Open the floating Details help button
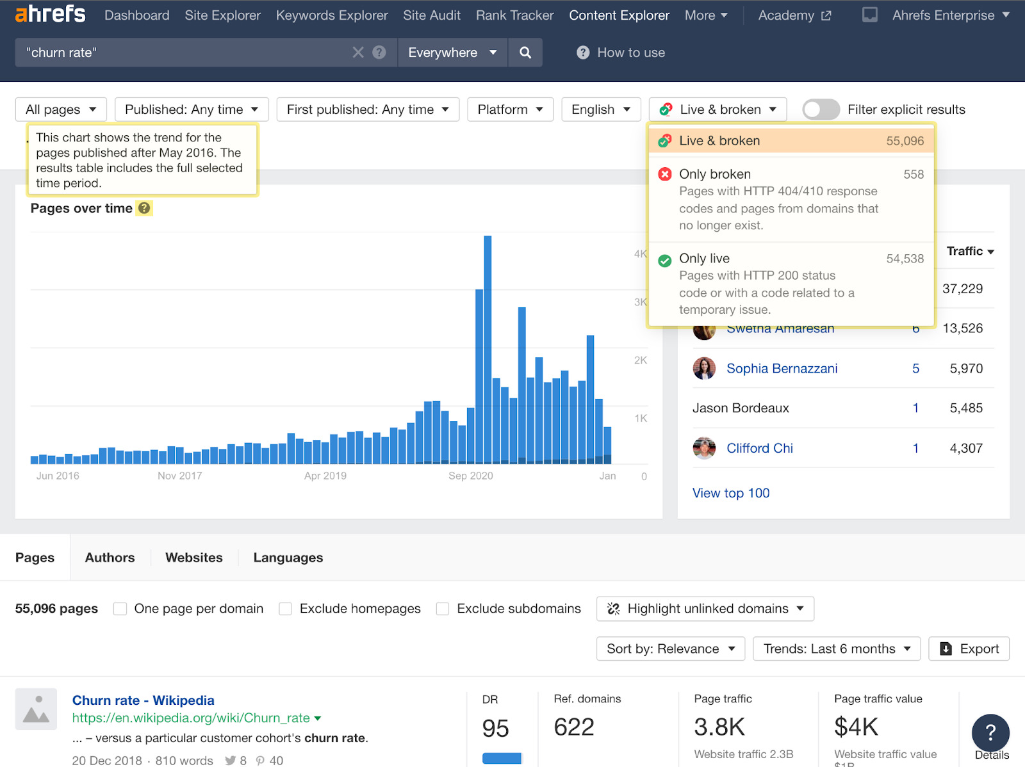1025x767 pixels. coord(990,733)
